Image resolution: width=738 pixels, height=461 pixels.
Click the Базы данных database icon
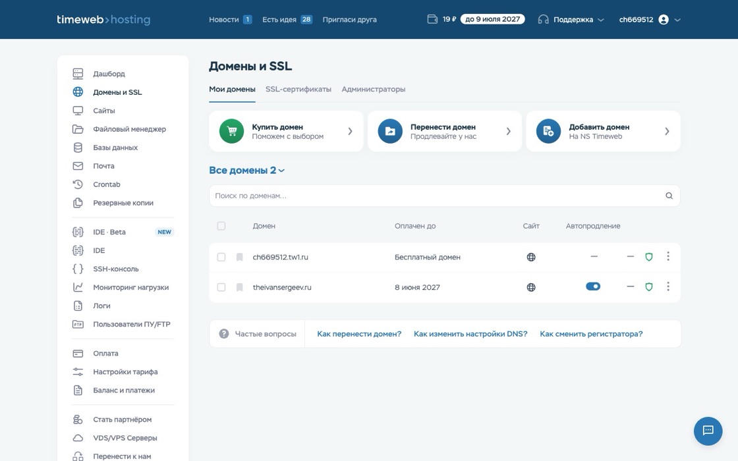click(x=78, y=148)
